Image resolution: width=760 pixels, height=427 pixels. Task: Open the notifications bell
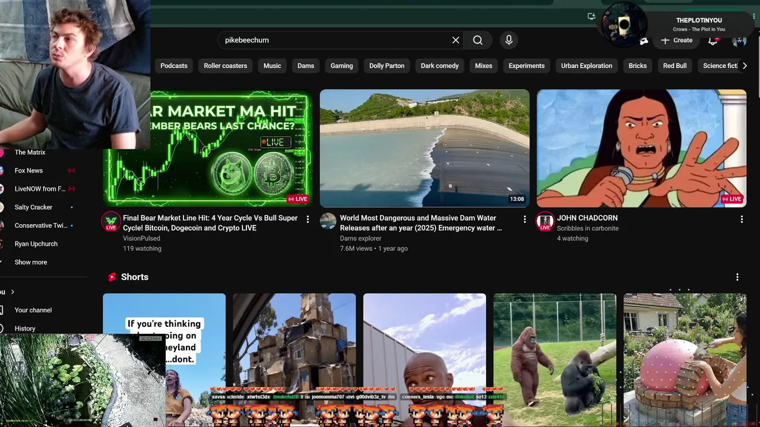(712, 40)
